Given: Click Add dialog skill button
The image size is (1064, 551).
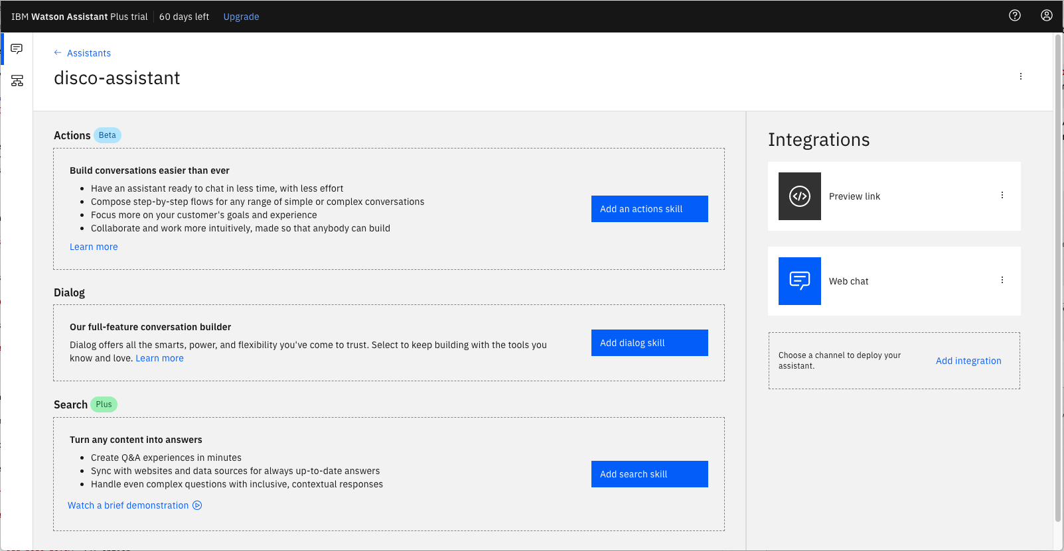Looking at the screenshot, I should [x=650, y=343].
